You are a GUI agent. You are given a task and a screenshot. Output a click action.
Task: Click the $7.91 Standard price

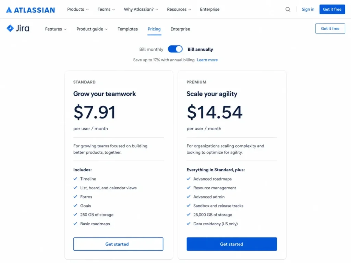click(x=95, y=112)
